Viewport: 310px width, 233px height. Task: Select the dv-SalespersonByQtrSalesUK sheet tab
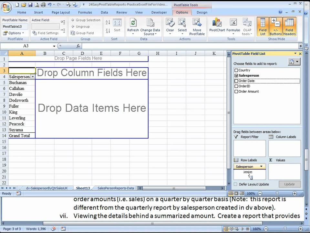click(x=47, y=188)
